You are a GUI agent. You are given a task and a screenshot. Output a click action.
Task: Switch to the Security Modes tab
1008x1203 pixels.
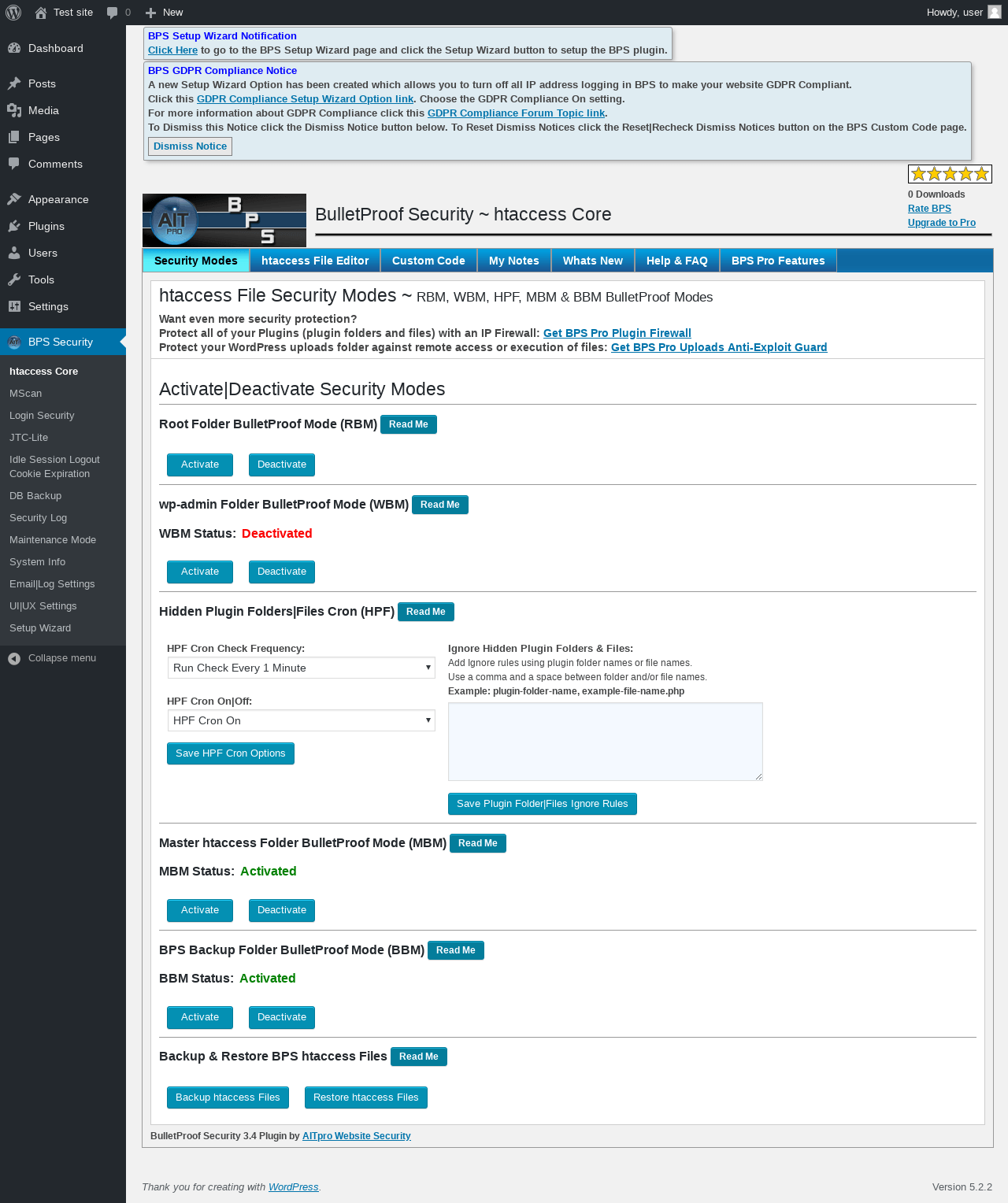click(x=196, y=261)
